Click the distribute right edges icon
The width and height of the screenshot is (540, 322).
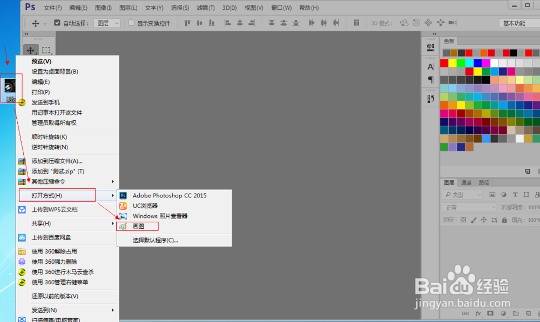tap(336, 23)
